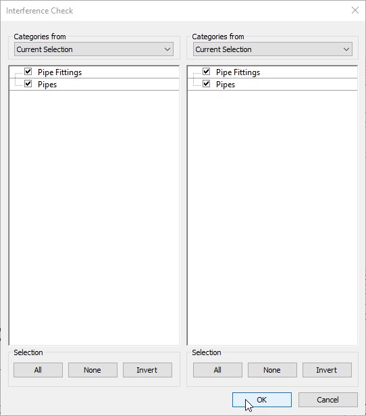Screen dimensions: 366x416
Task: Select All in right Selection group
Action: tap(217, 370)
